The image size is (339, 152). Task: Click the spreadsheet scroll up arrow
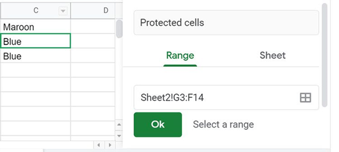click(x=119, y=125)
